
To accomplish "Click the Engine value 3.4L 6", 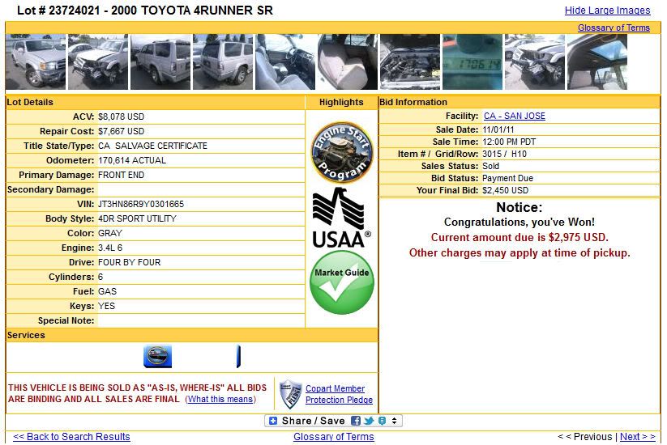I will tap(110, 248).
